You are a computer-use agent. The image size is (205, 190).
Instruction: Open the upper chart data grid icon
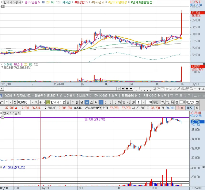(3, 6)
